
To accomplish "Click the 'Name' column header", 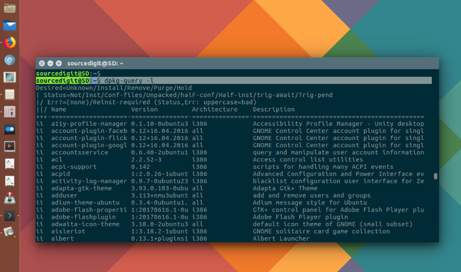I will [x=58, y=109].
